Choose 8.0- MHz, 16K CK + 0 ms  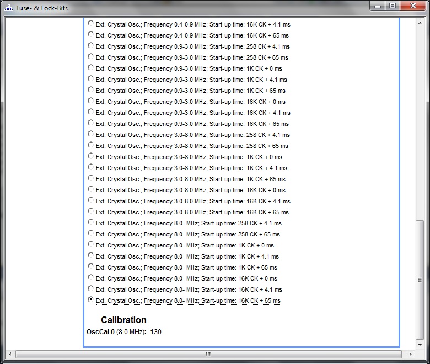click(x=90, y=277)
